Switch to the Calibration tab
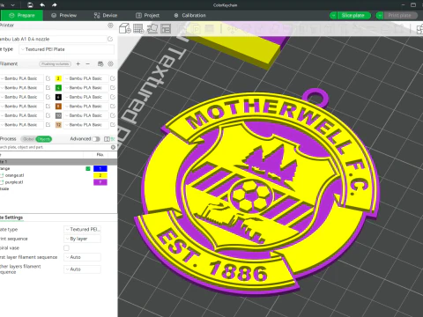423x317 pixels. tap(189, 15)
